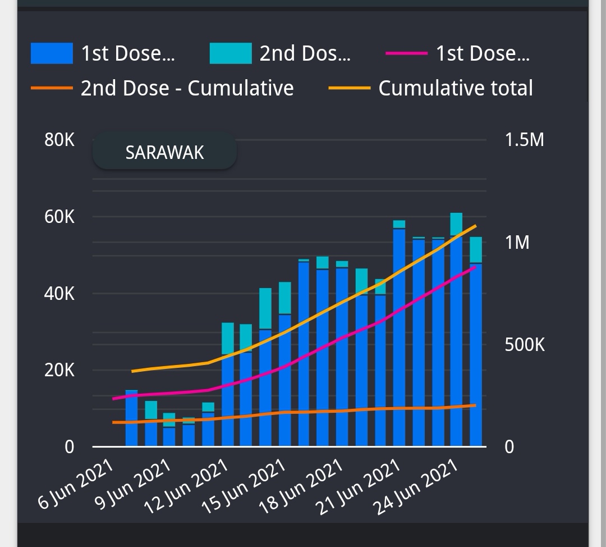Click the 40K left axis value
The width and height of the screenshot is (606, 547).
click(59, 294)
